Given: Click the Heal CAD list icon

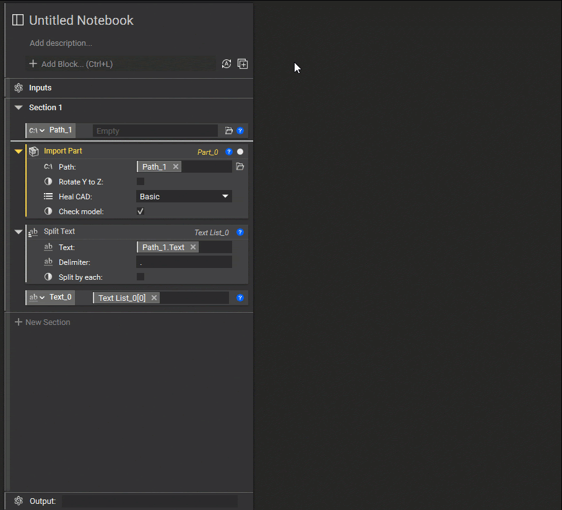Looking at the screenshot, I should point(48,196).
